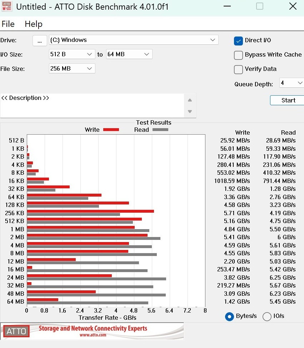304x348 pixels.
Task: Open the Help menu
Action: [x=34, y=24]
